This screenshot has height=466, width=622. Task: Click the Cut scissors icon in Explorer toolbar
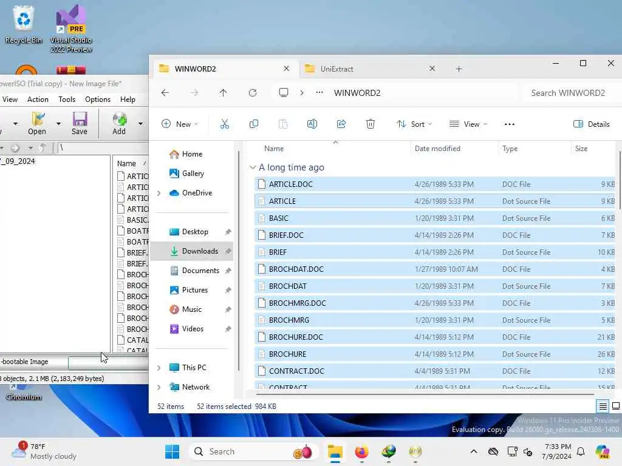[x=225, y=124]
